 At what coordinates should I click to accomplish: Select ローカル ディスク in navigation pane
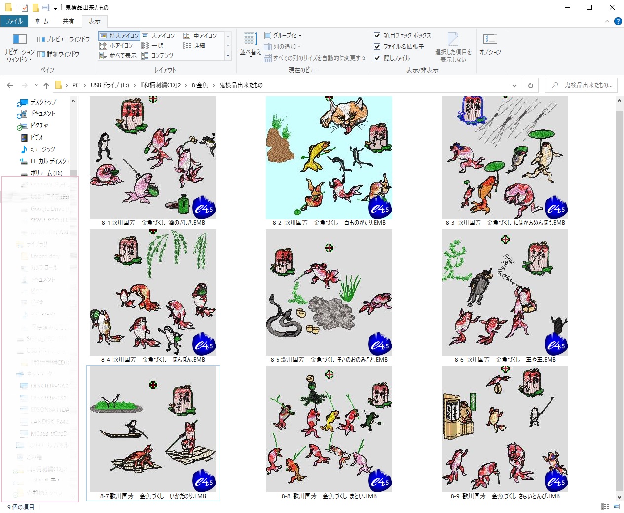click(48, 161)
